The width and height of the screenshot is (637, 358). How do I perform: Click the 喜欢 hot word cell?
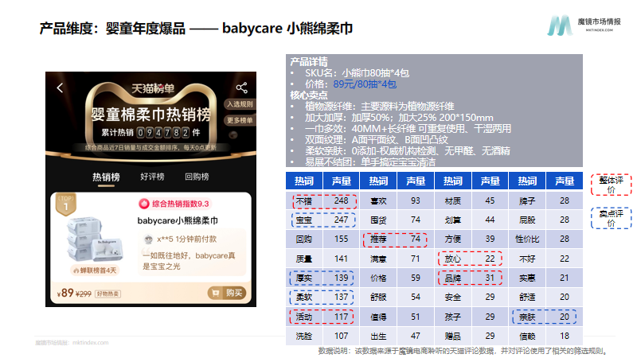pos(379,201)
